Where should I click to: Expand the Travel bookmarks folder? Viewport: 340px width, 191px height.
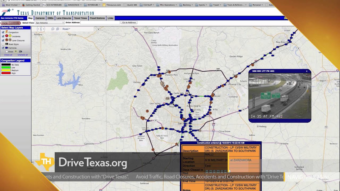point(216,5)
